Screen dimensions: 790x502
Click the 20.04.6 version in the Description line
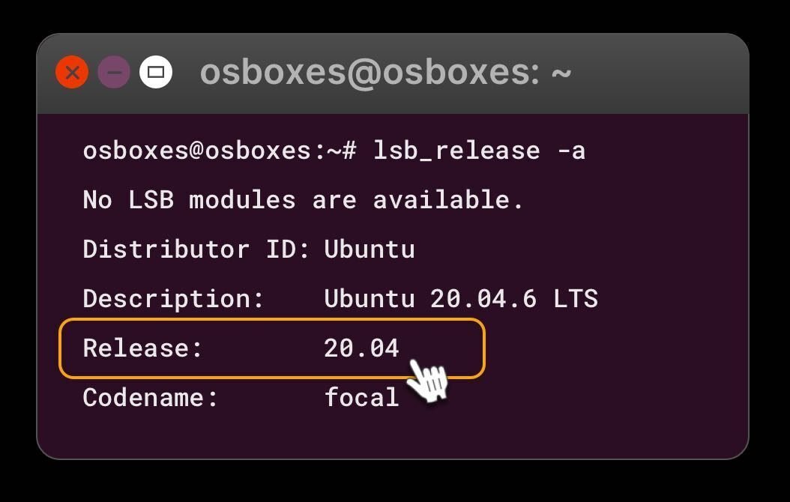pos(483,299)
